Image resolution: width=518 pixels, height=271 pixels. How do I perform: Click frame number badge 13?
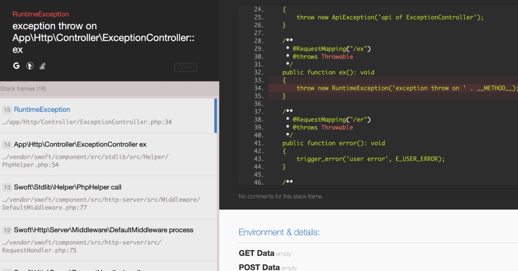point(7,187)
